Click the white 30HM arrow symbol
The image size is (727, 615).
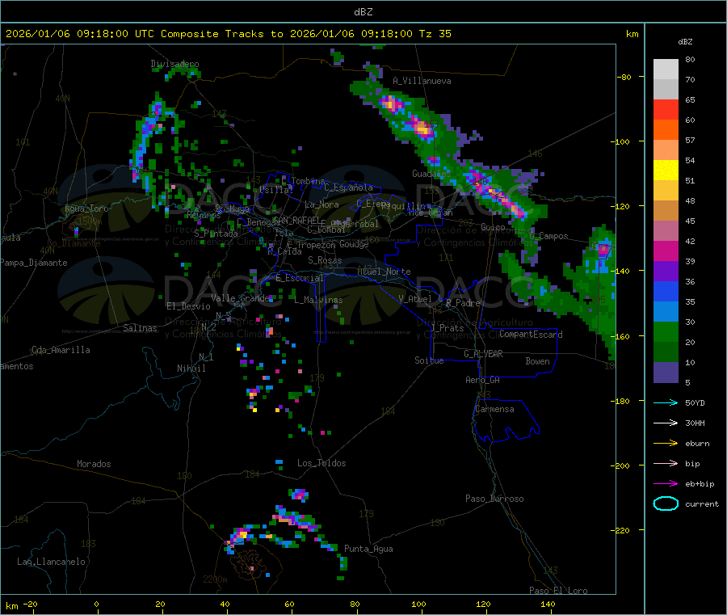pyautogui.click(x=666, y=423)
